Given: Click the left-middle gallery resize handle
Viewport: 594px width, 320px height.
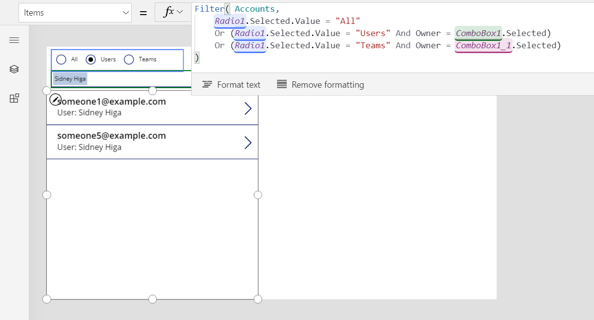Looking at the screenshot, I should pos(47,195).
